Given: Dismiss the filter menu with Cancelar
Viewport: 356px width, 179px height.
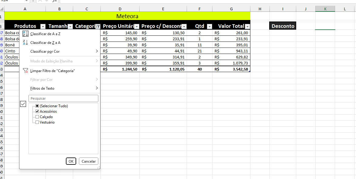Looking at the screenshot, I should click(89, 161).
